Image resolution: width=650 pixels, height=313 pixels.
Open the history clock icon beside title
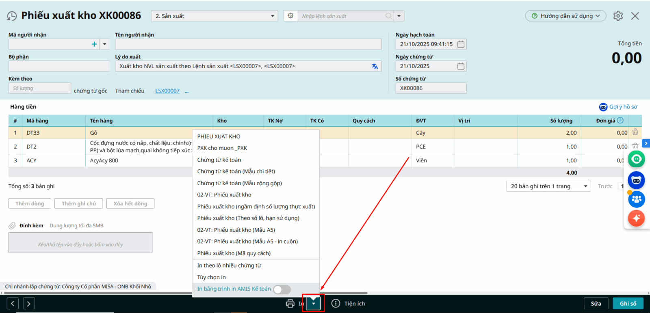click(12, 16)
